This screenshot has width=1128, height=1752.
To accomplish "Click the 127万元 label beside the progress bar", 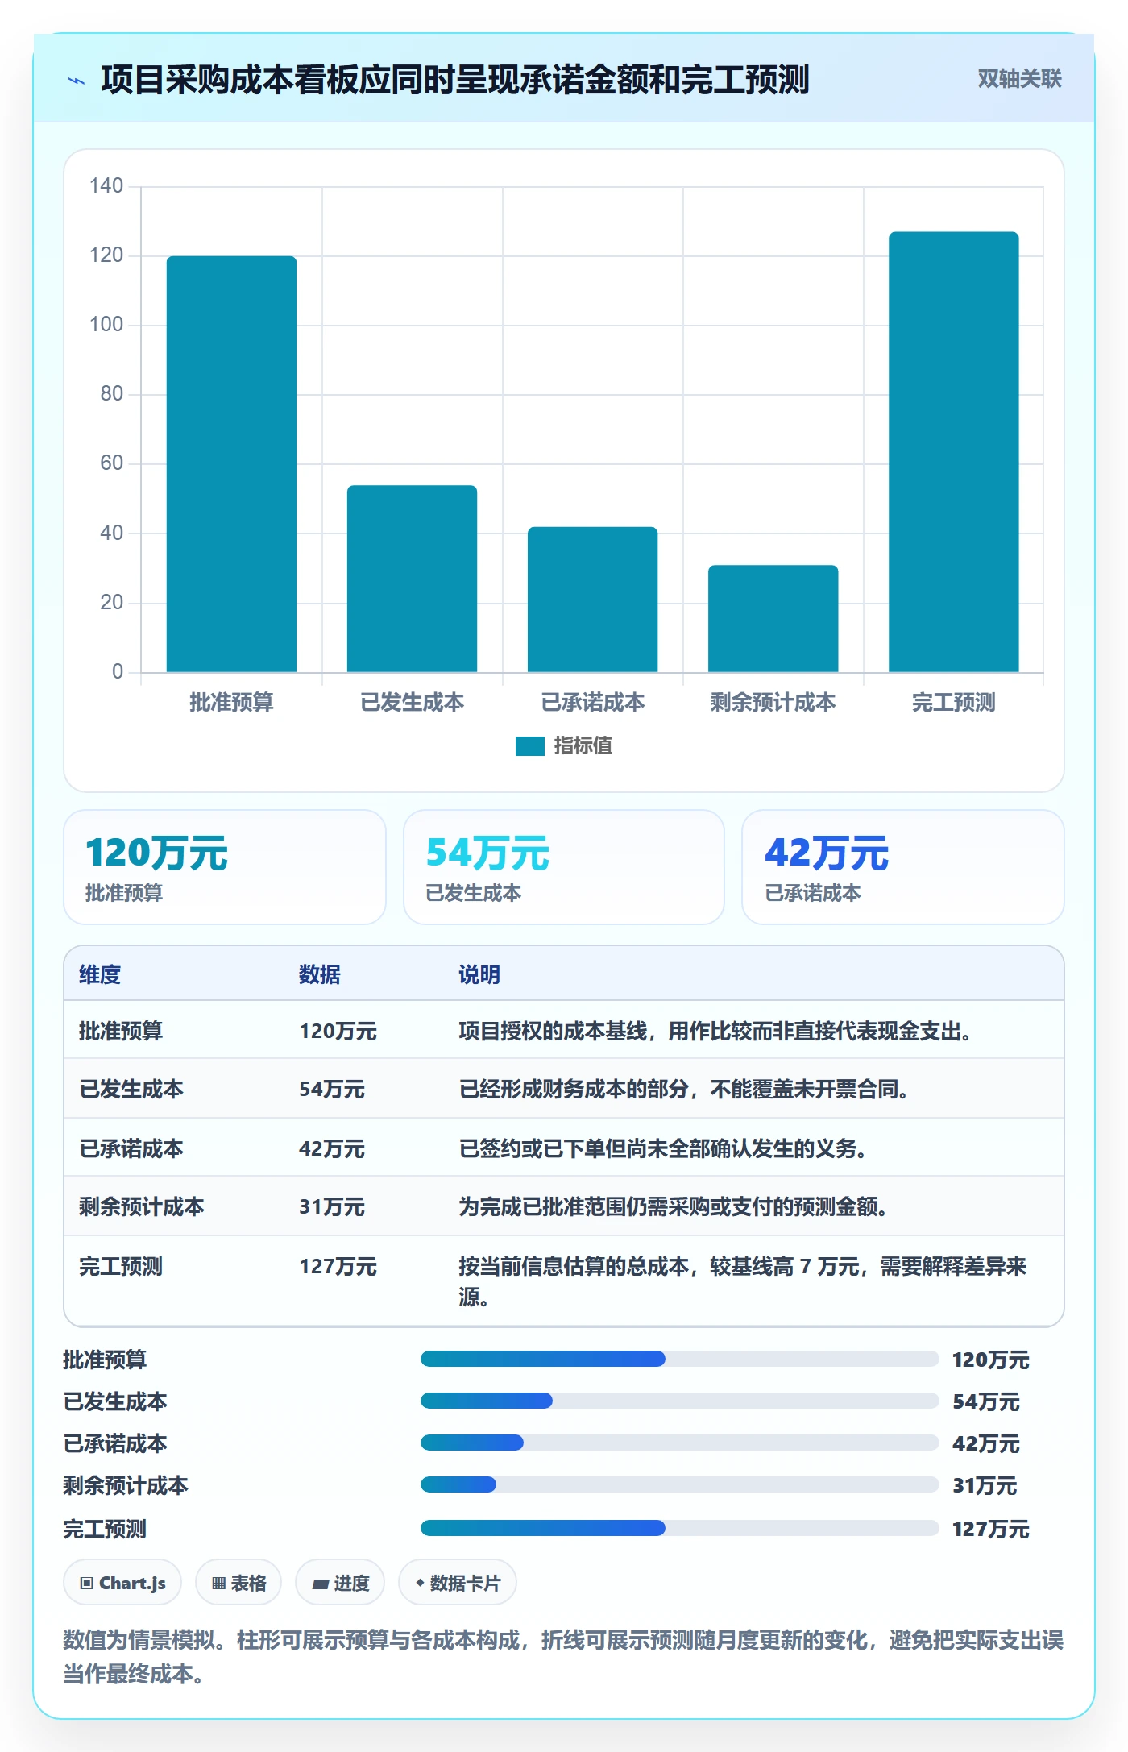I will [x=991, y=1529].
